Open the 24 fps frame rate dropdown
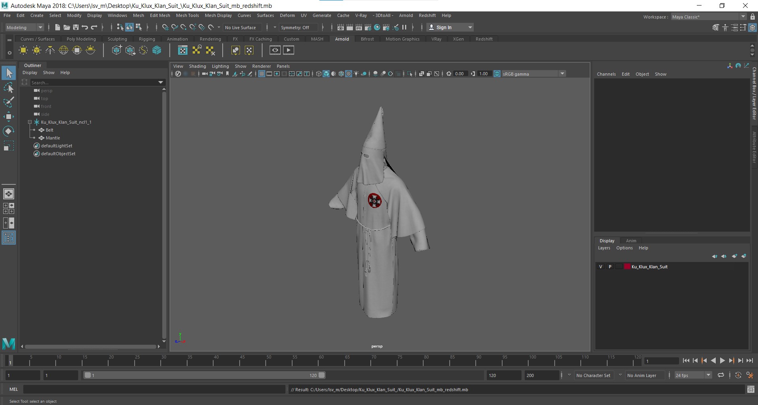Viewport: 758px width, 405px height. (x=693, y=375)
